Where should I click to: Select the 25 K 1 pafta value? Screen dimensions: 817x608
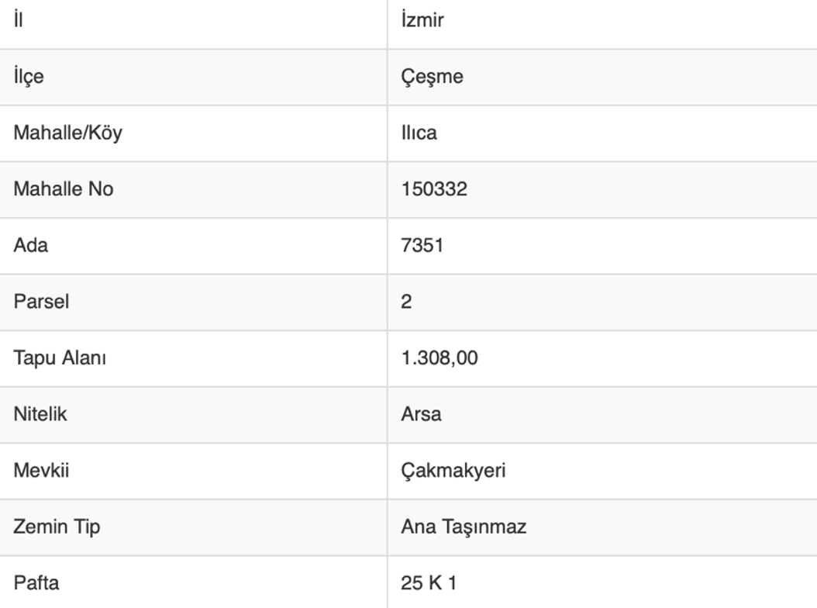pos(429,583)
